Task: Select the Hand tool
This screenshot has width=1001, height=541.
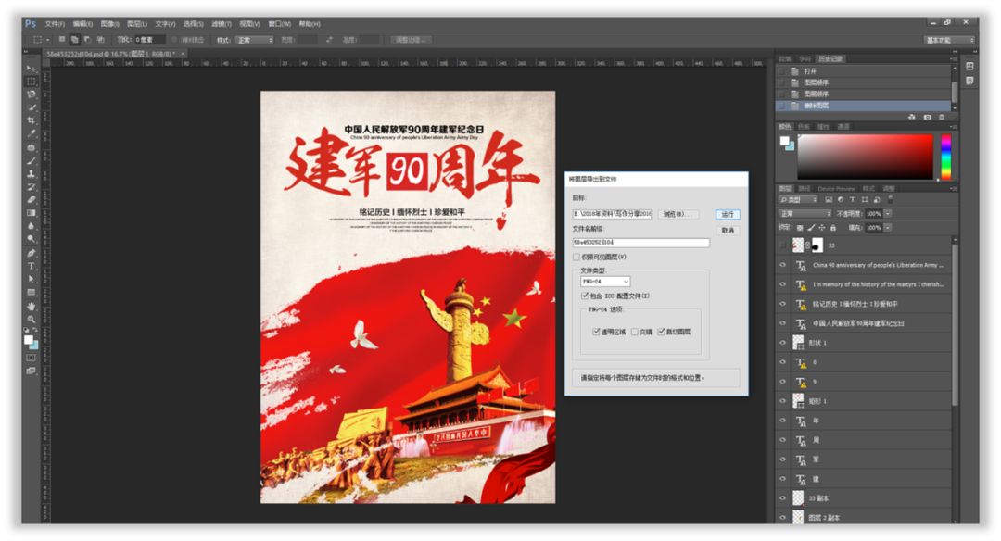Action: [x=31, y=307]
